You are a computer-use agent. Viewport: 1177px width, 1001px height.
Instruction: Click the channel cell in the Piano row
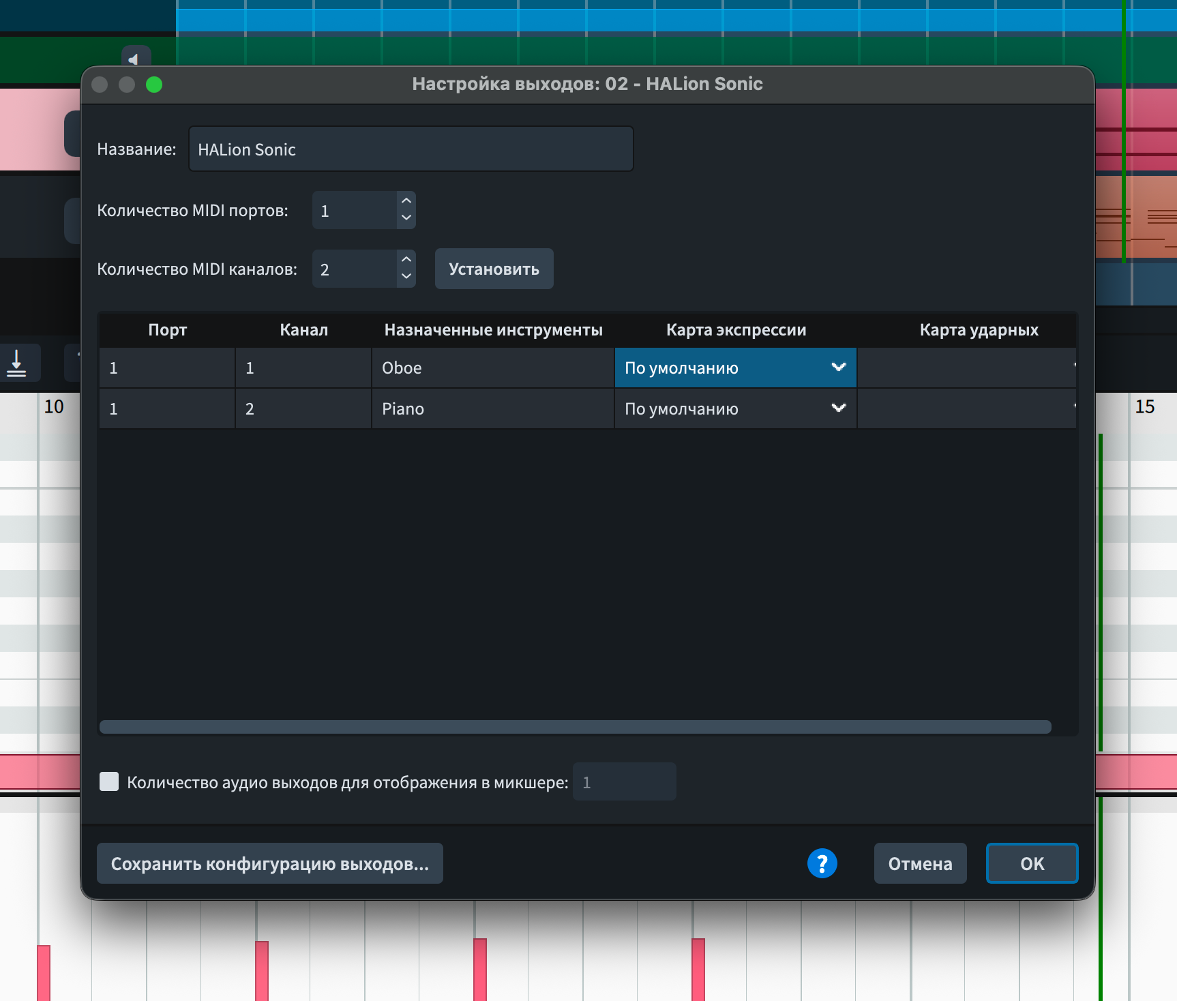point(303,408)
